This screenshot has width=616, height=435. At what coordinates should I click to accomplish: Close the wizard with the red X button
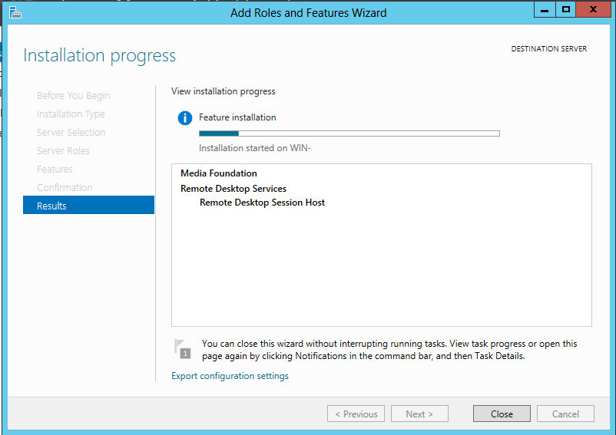593,10
